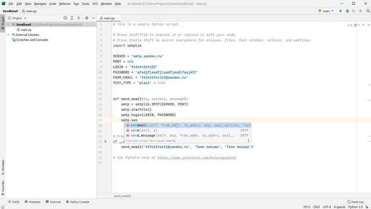This screenshot has height=209, width=371.
Task: Toggle Project tool window side tab
Action: 3,23
